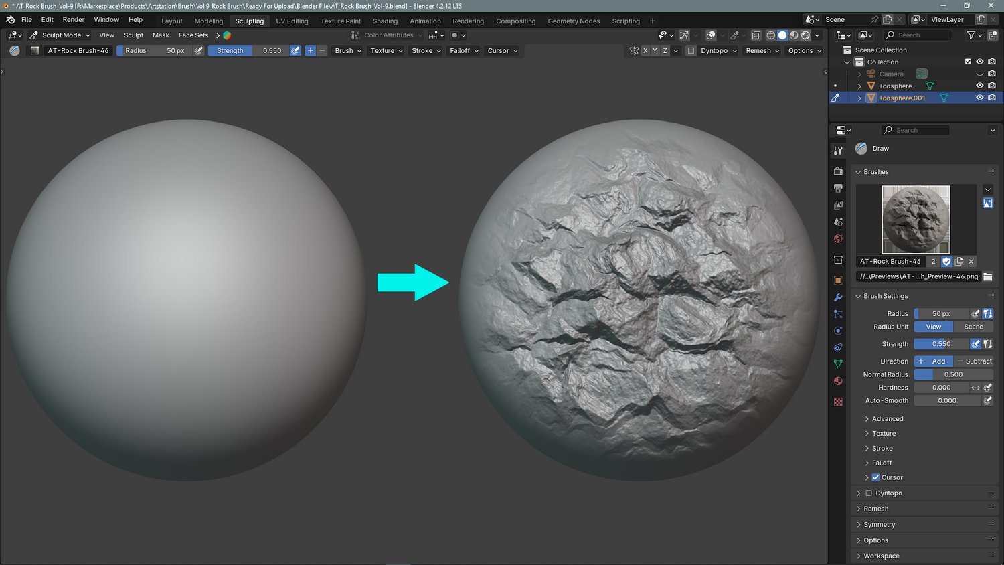
Task: Toggle X axis symmetry in the header
Action: tap(645, 51)
